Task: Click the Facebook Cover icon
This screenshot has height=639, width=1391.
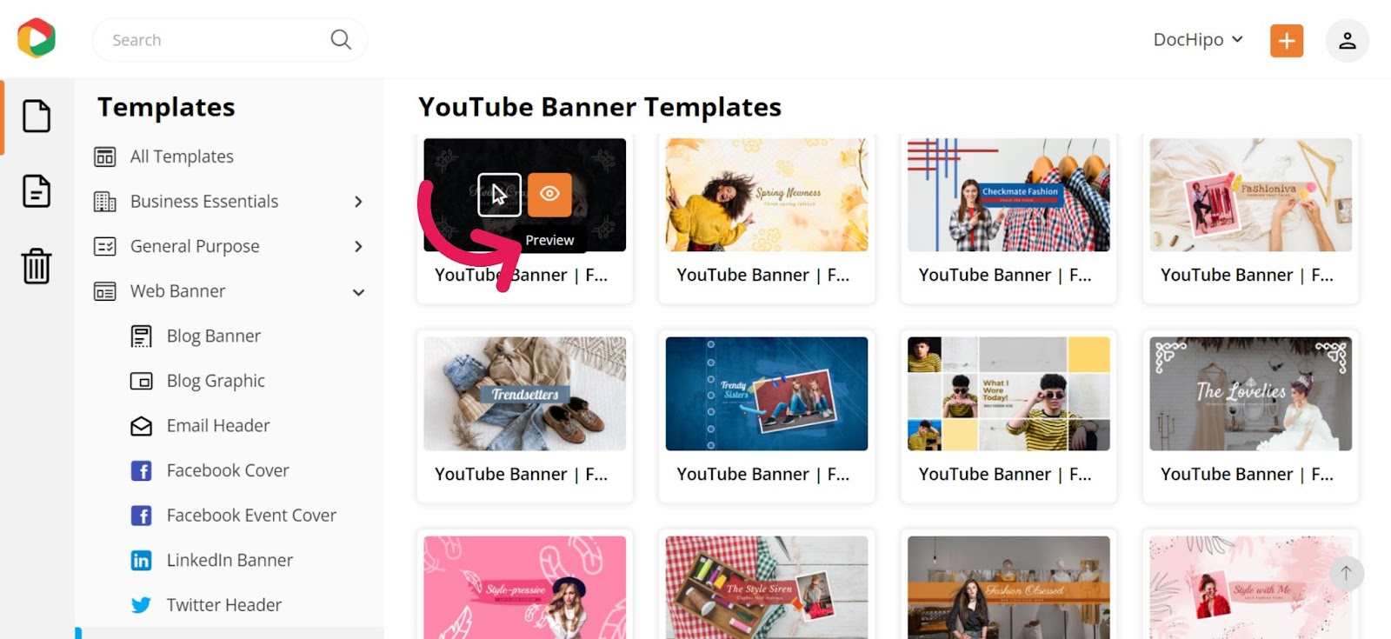Action: (x=141, y=470)
